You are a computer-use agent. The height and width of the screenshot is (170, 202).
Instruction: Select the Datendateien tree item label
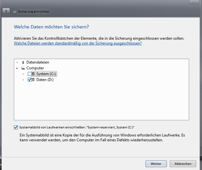pos(38,62)
